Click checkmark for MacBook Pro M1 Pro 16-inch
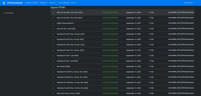The width and height of the screenshot is (201, 96). (x=53, y=50)
